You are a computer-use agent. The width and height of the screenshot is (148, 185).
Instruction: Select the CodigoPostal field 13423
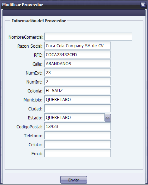[78, 126]
